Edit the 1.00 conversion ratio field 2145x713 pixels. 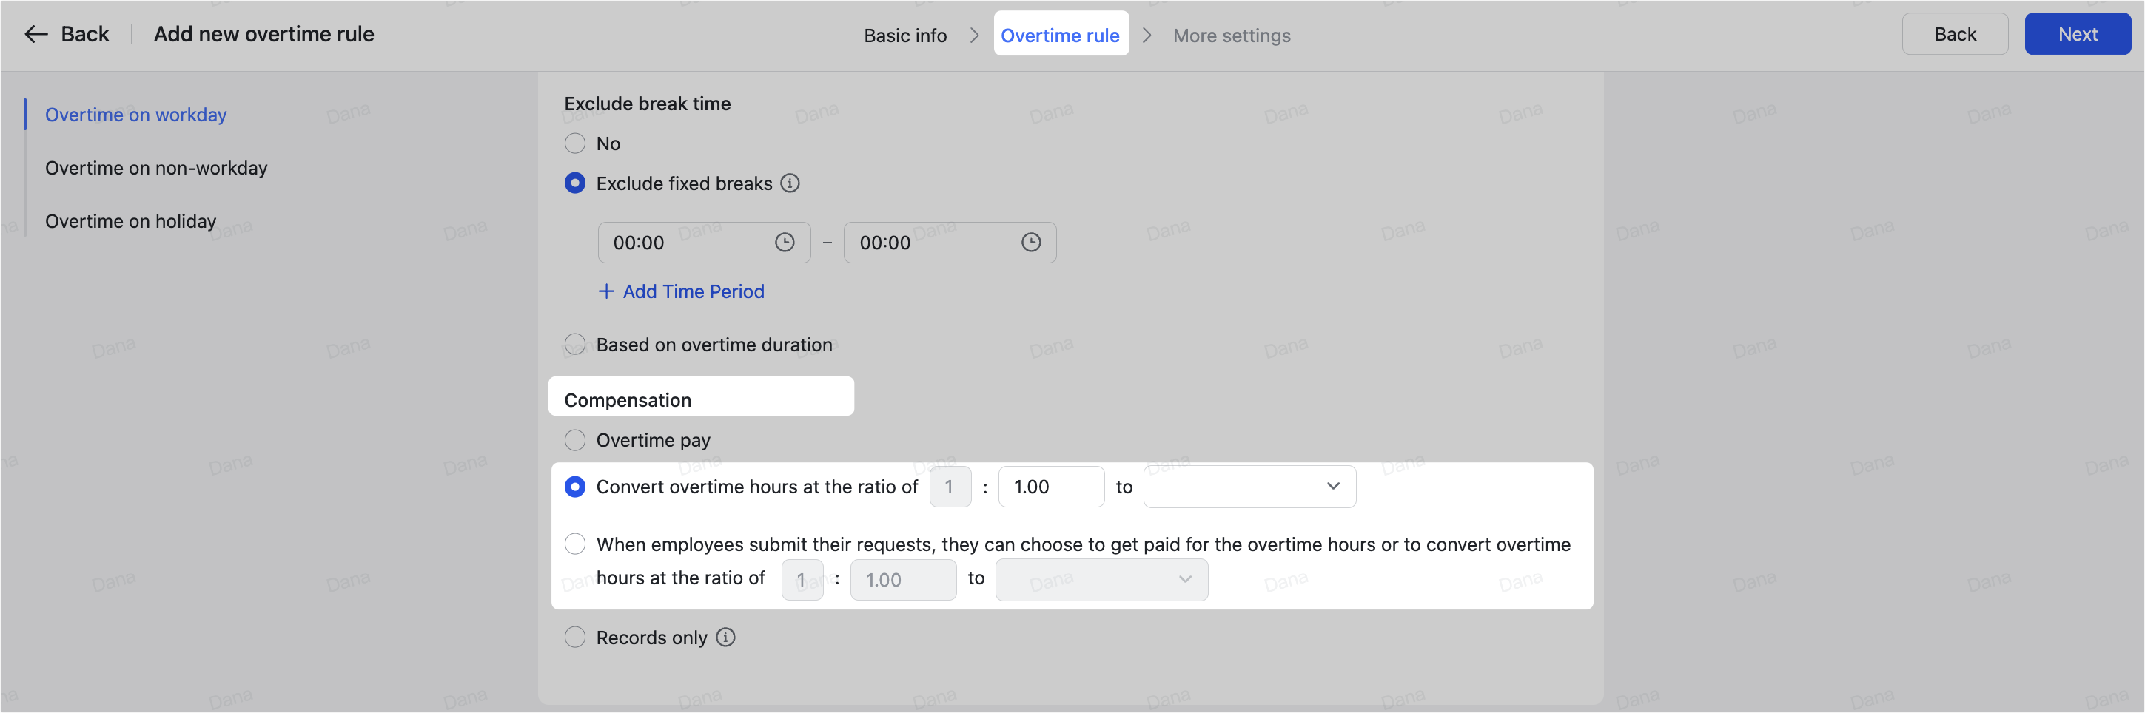point(1050,487)
